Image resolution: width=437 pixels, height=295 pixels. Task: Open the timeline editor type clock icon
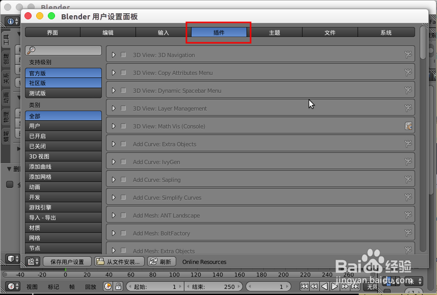coord(13,286)
